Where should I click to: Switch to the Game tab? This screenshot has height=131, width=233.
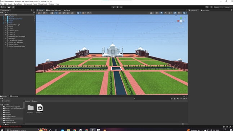[x=67, y=10]
